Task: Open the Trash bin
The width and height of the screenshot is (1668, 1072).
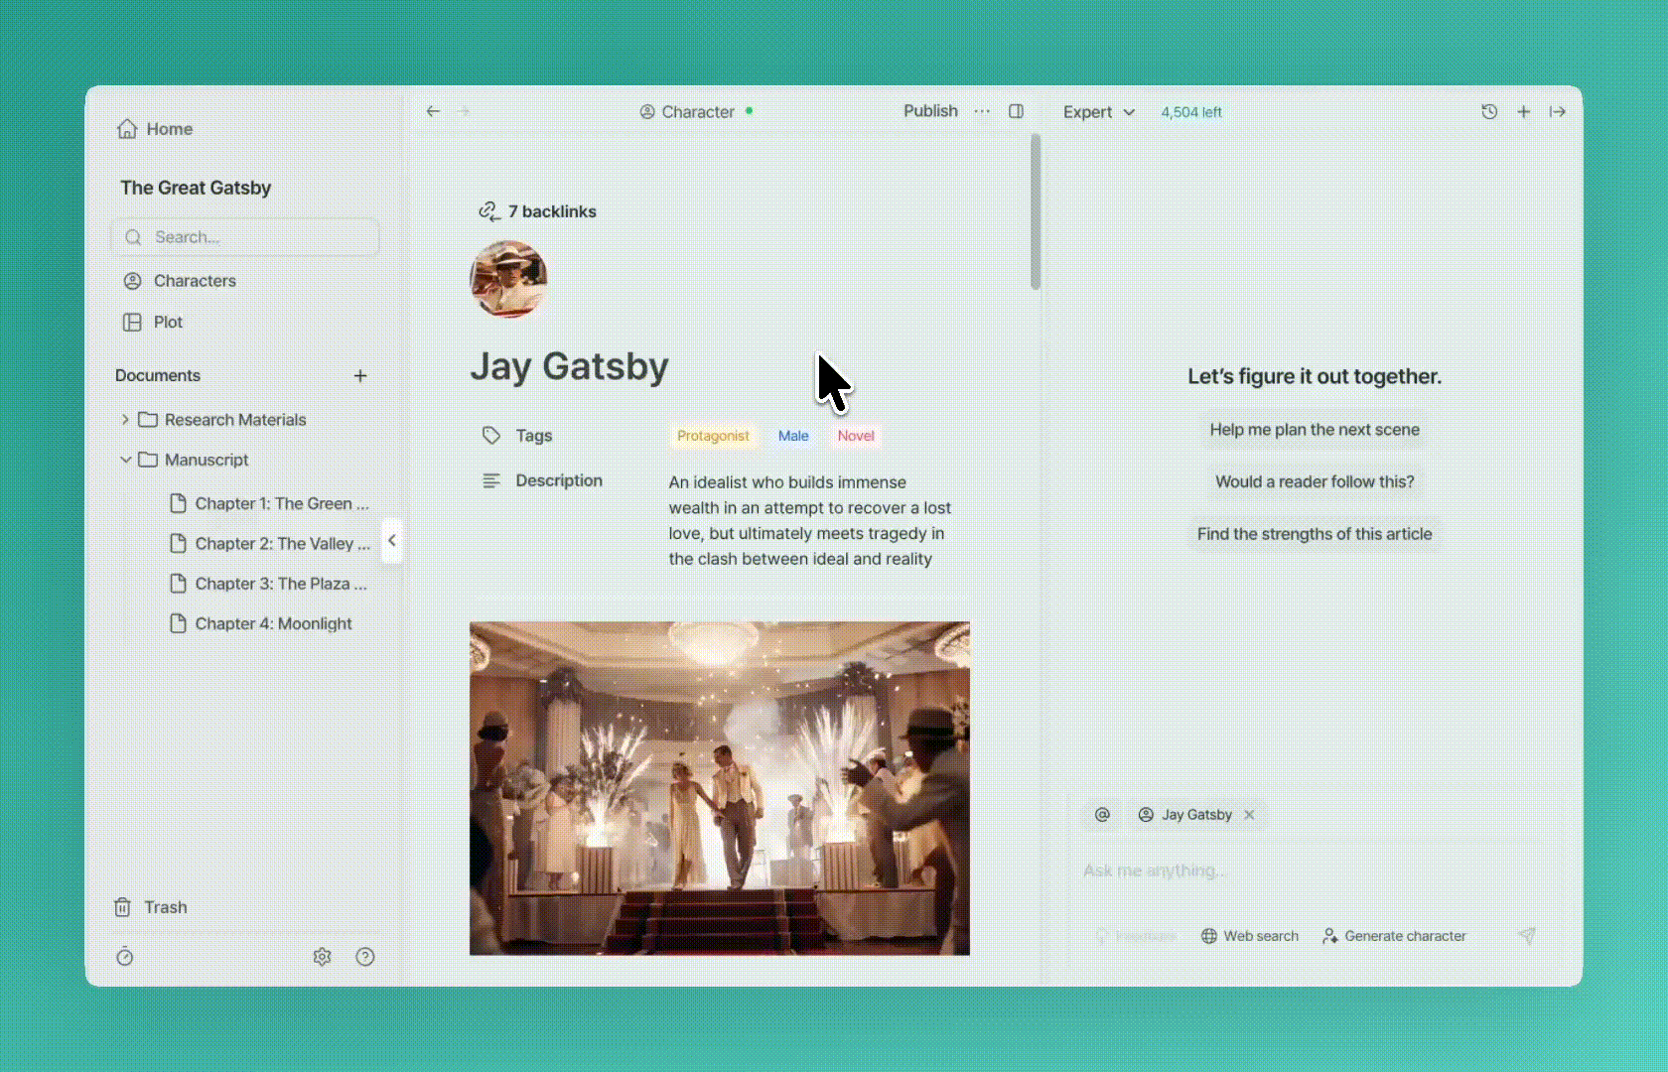Action: click(151, 907)
